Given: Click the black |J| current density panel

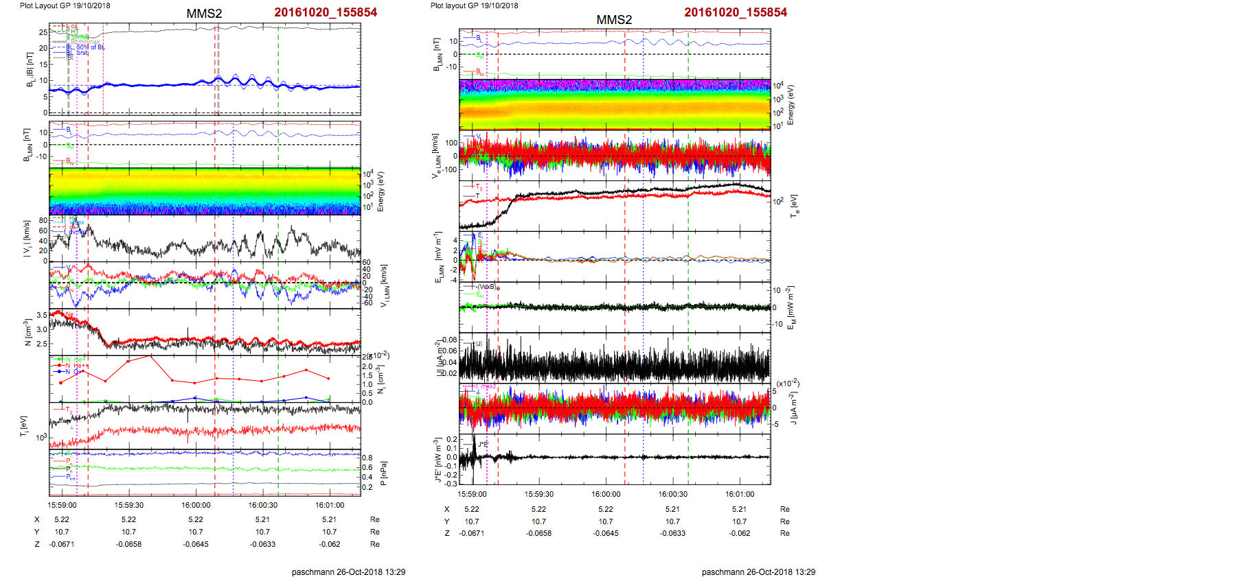Looking at the screenshot, I should 615,357.
